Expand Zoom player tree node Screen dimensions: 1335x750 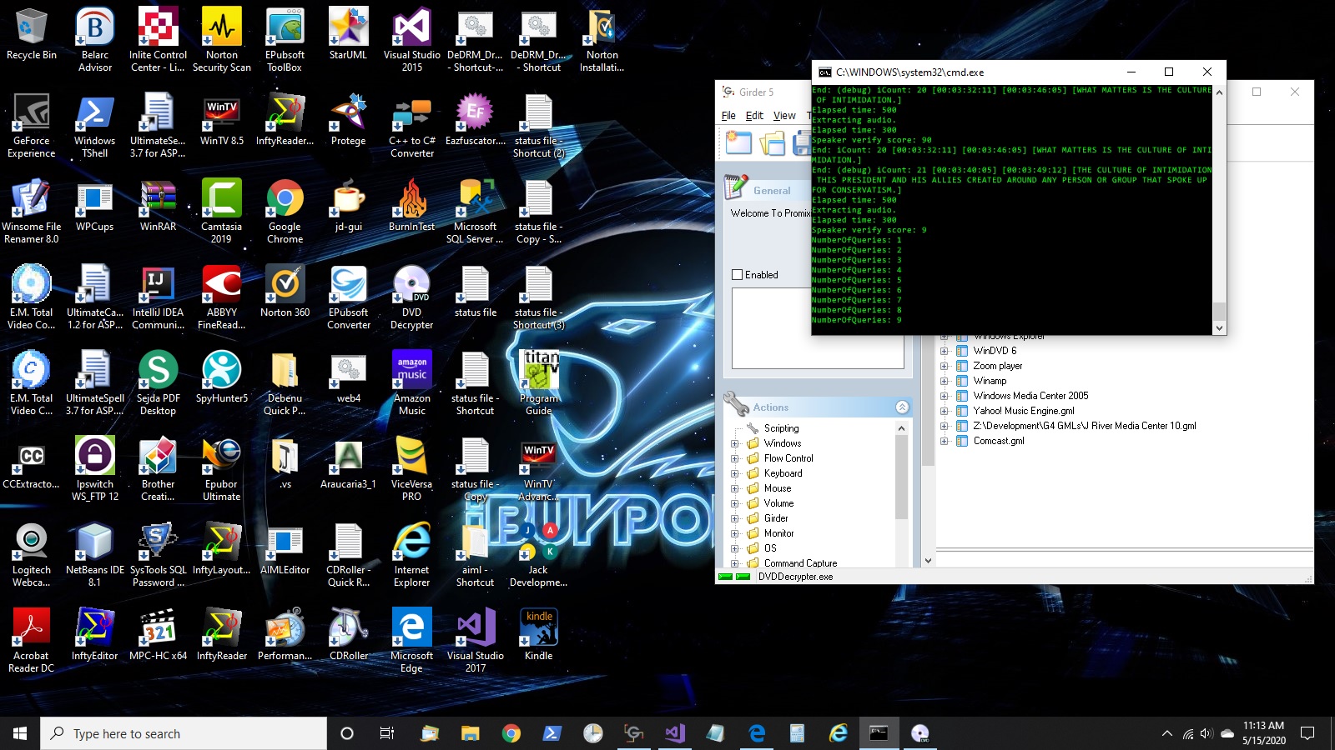click(x=945, y=366)
